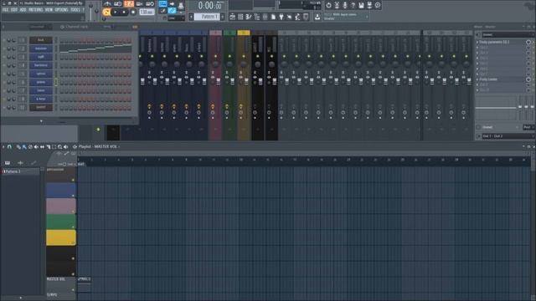Open mixer preset dropdown at top of effects panel
This screenshot has height=301, width=536.
click(x=508, y=35)
